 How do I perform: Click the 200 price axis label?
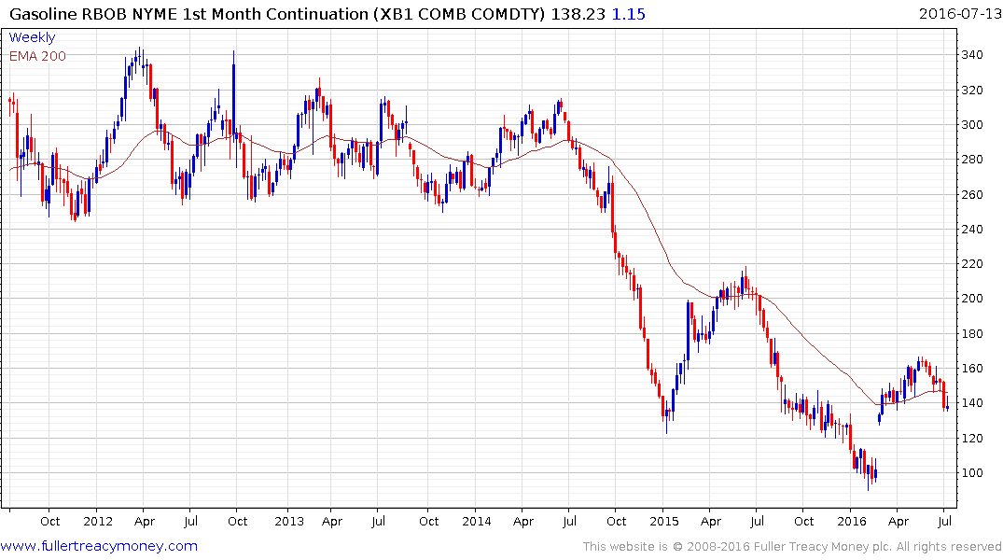[972, 299]
